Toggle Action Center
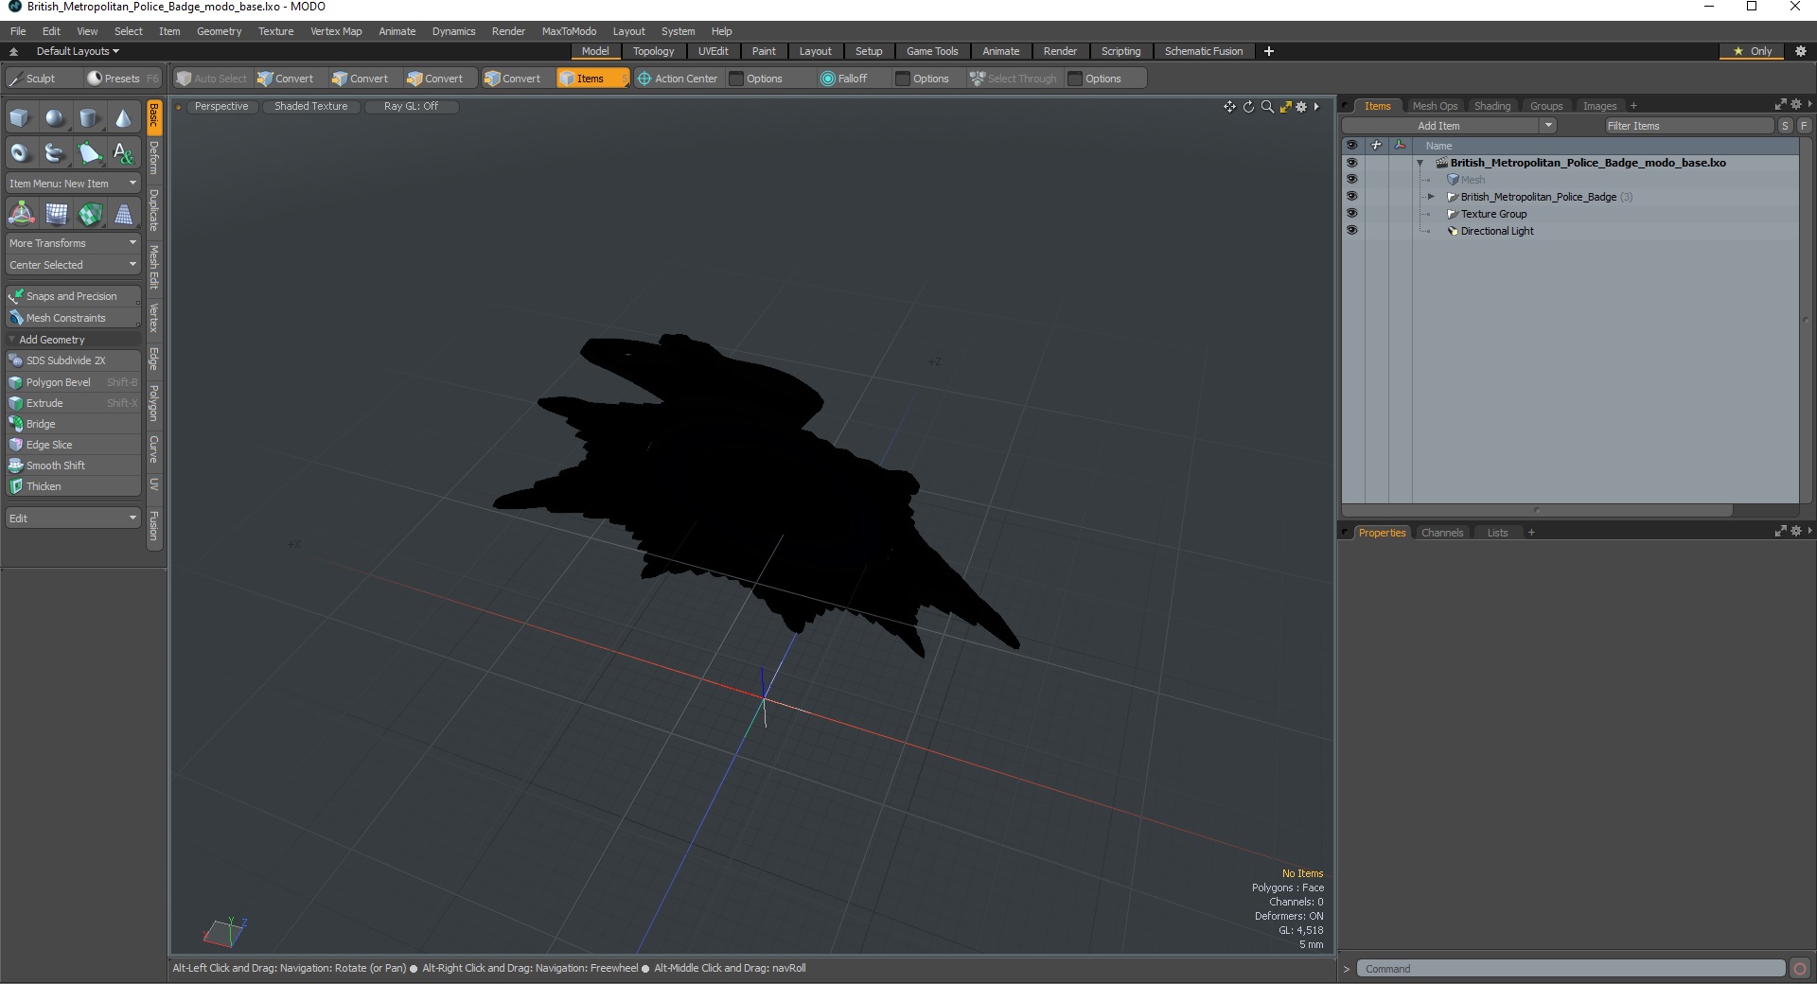Viewport: 1817px width, 984px height. tap(678, 79)
